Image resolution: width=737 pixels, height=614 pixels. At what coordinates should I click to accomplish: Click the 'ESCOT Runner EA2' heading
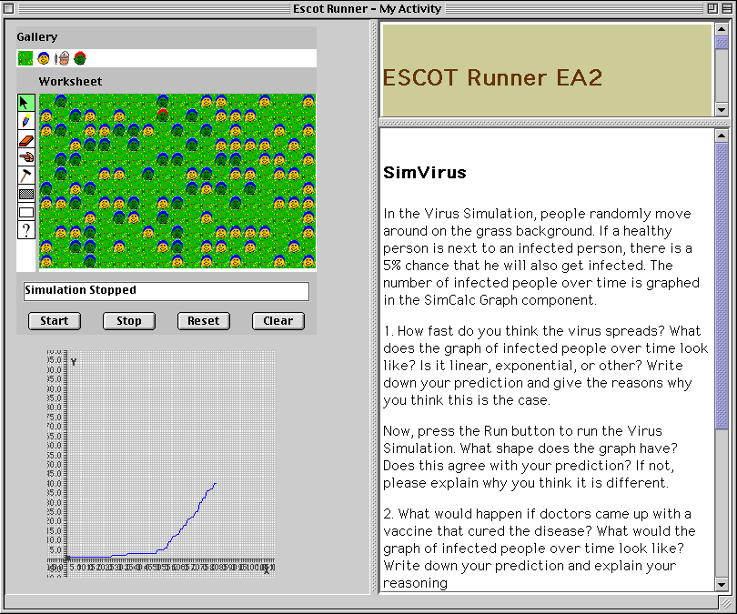click(x=492, y=77)
